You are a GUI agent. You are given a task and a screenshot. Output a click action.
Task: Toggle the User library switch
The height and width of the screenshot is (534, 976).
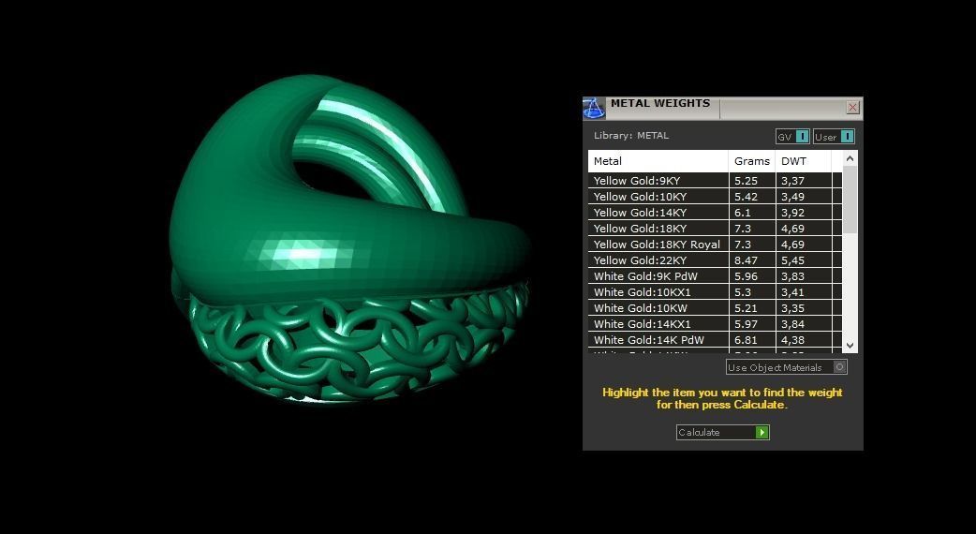(x=834, y=136)
